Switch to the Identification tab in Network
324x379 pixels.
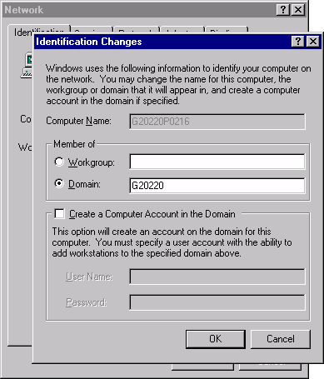39,30
